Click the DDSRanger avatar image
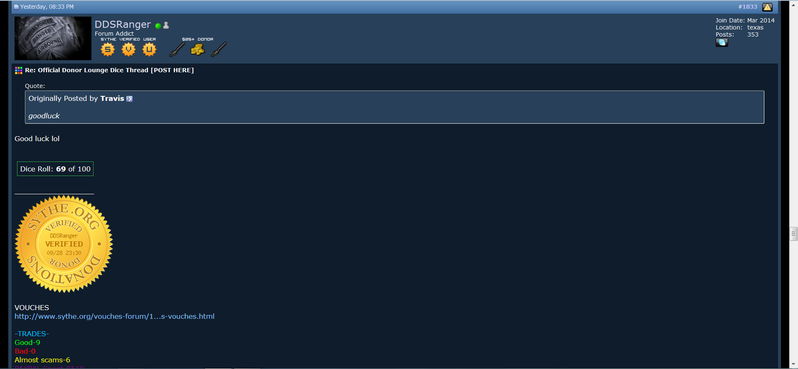 [x=53, y=38]
